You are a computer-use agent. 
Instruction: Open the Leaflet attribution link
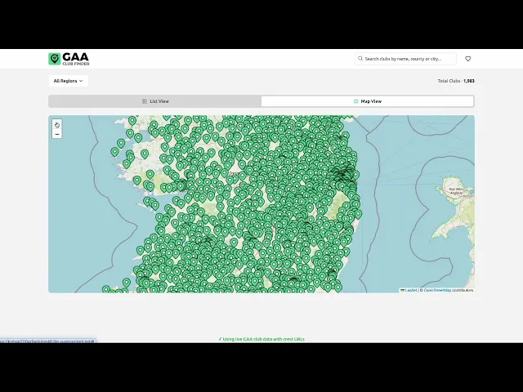[x=409, y=291]
